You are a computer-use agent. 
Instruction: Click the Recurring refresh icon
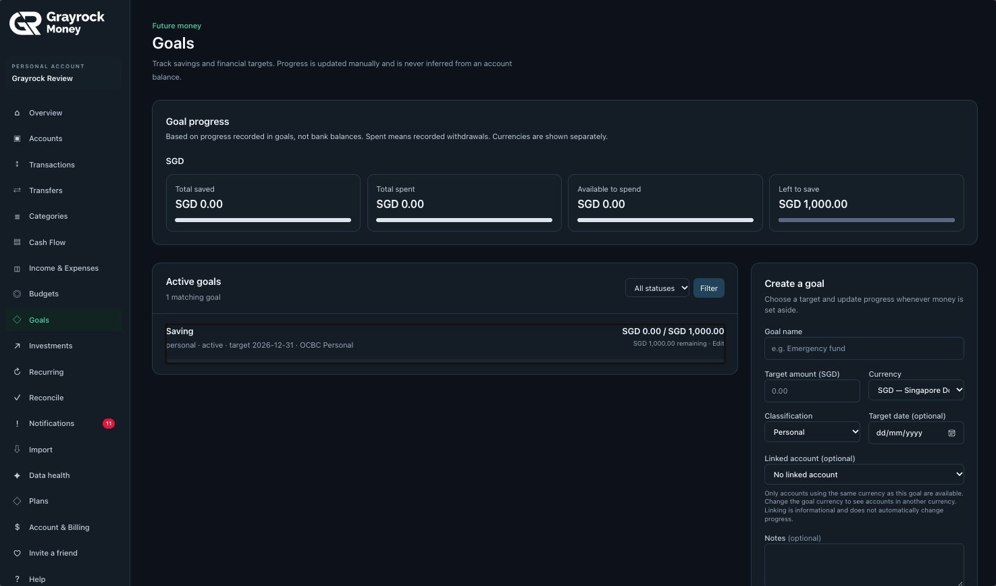[17, 372]
